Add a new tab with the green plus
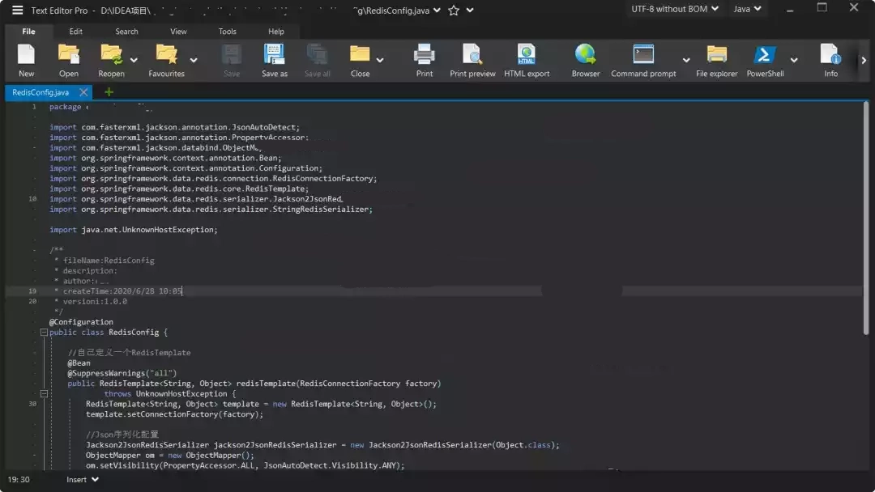The image size is (875, 492). pyautogui.click(x=109, y=92)
